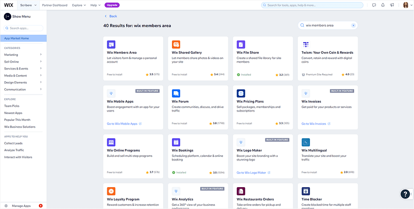Click the Time Blocker app icon

tap(306, 191)
